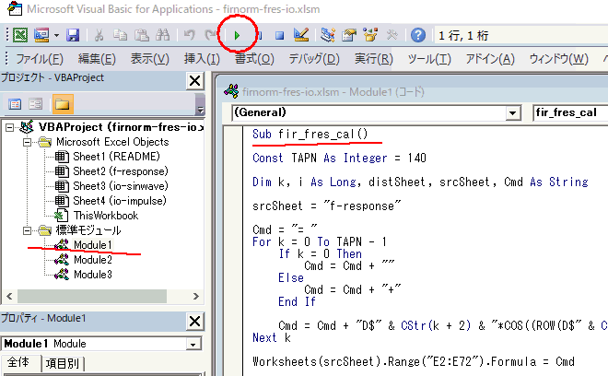This screenshot has height=376, width=608.
Task: Collapse the Microsoft Excel Objects folder
Action: pos(27,142)
